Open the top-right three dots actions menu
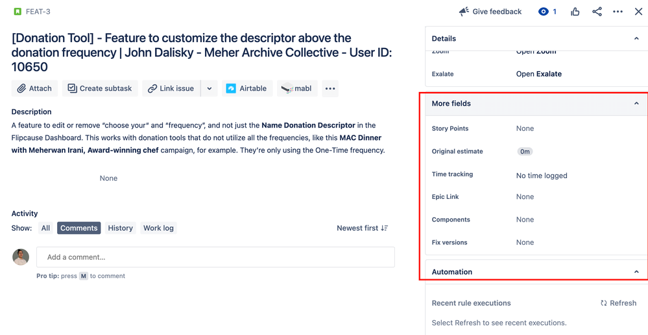The image size is (648, 335). tap(618, 12)
